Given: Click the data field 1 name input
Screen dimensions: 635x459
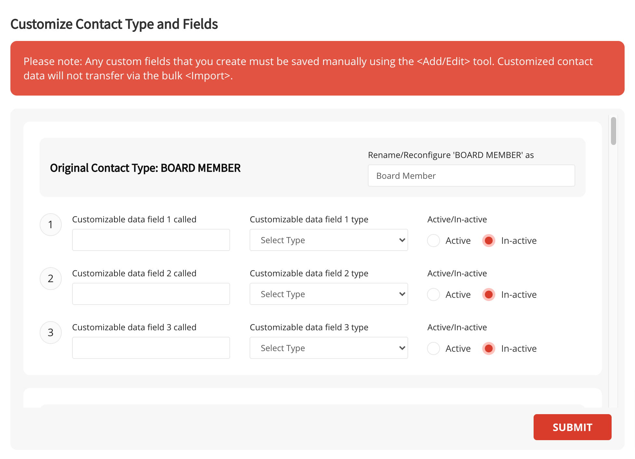Looking at the screenshot, I should 151,240.
